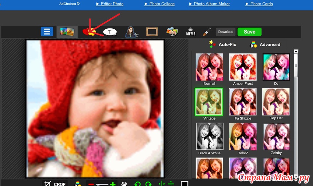Click the black square background swatch

point(185,183)
